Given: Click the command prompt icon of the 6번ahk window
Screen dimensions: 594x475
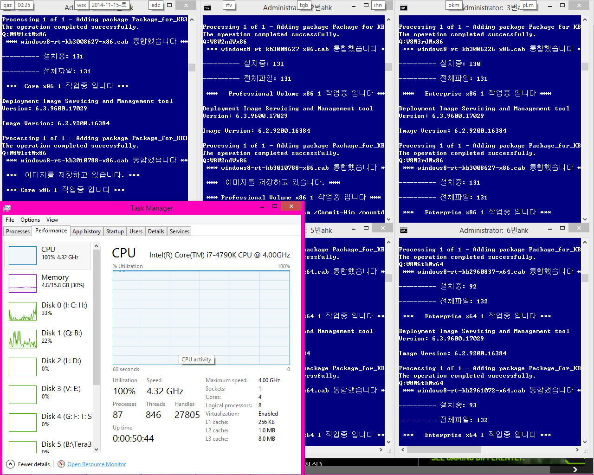Looking at the screenshot, I should tap(404, 231).
